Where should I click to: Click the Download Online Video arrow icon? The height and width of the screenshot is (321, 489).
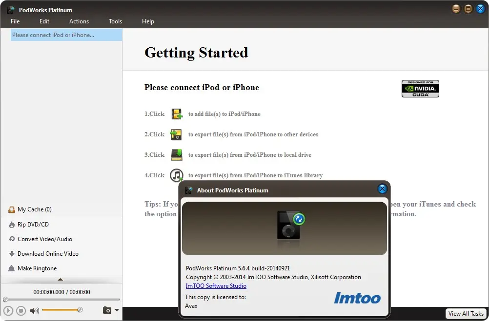click(x=12, y=254)
